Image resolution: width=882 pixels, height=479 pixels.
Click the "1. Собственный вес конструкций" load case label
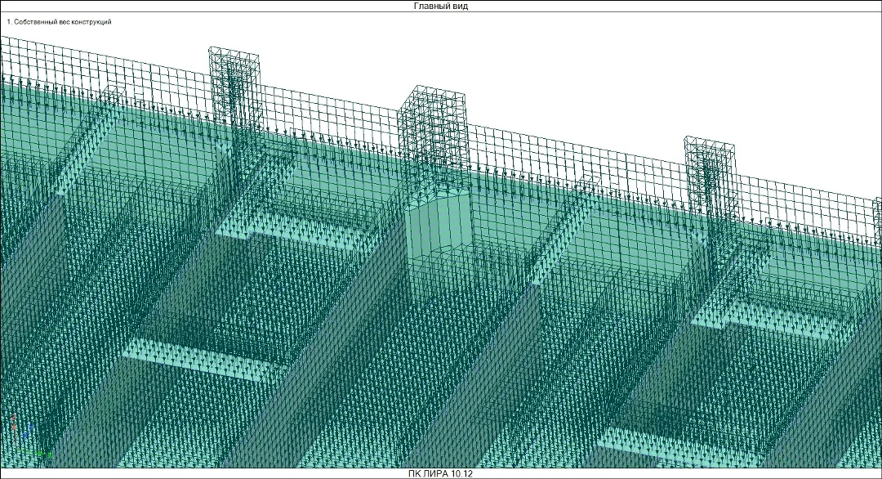click(x=59, y=22)
